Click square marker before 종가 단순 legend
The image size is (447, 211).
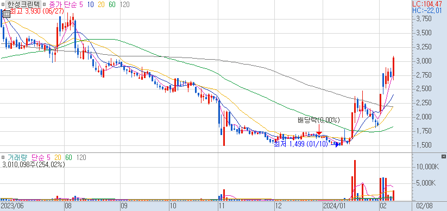click(x=45, y=4)
